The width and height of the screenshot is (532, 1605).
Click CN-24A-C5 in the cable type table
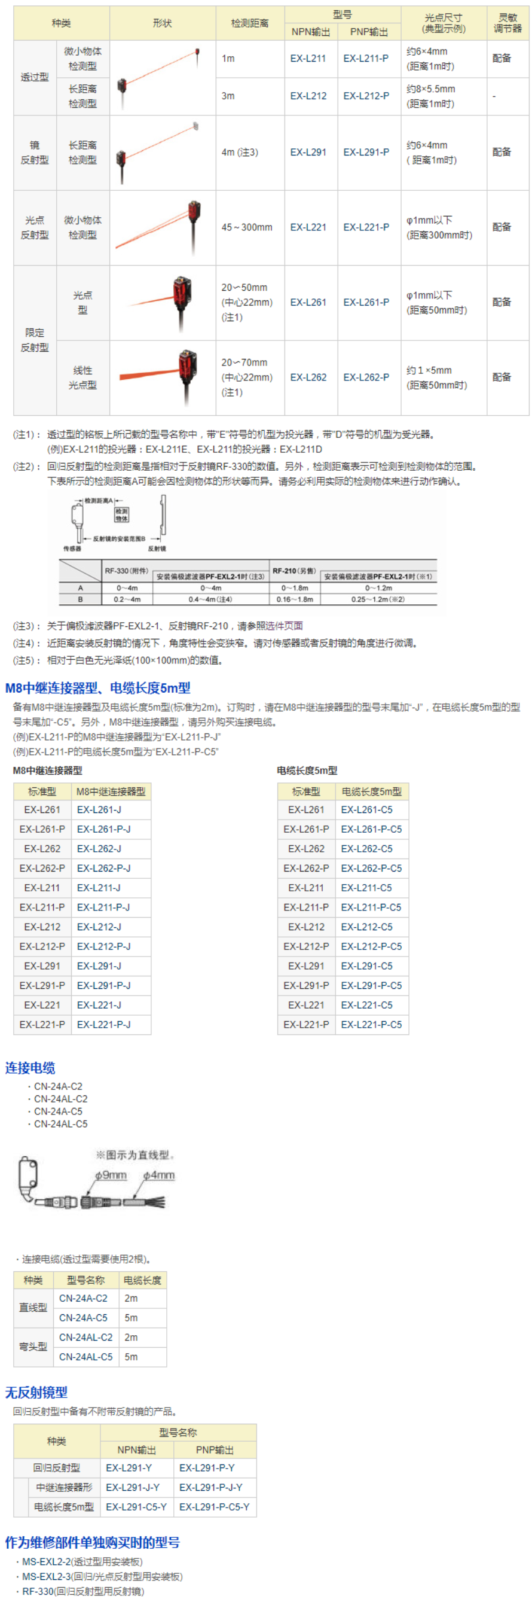(82, 1318)
